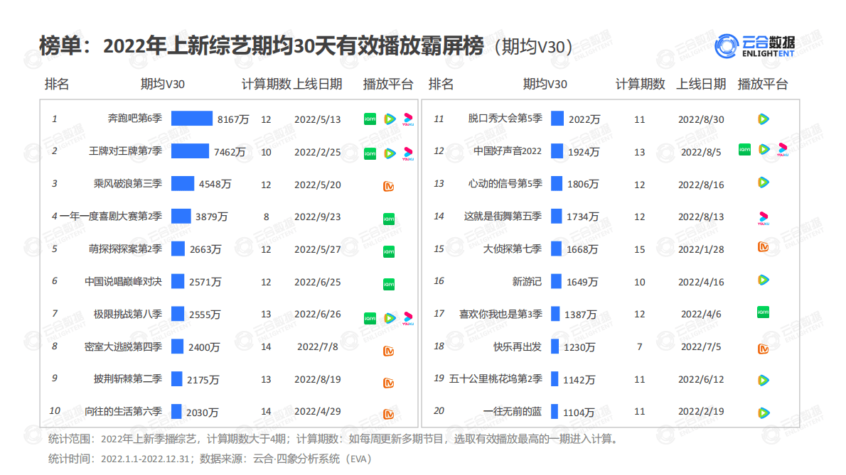The height and width of the screenshot is (475, 846).
Task: Click the Youku icon beside 这就是街舞第五季
Action: (x=764, y=217)
